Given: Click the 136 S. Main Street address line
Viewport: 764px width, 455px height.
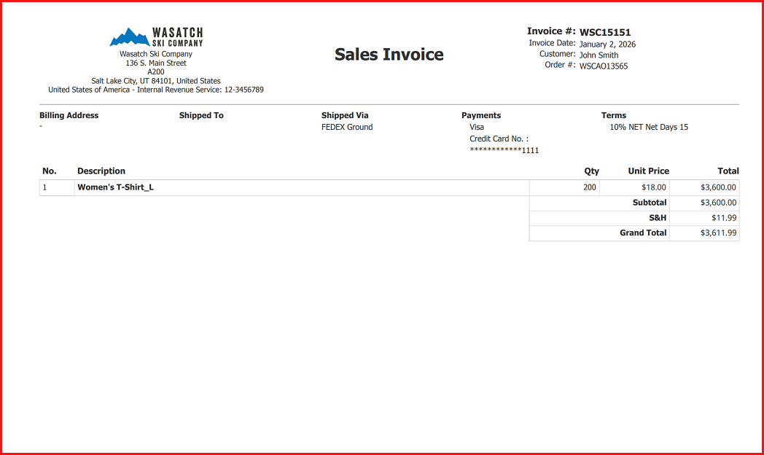Looking at the screenshot, I should (x=156, y=63).
